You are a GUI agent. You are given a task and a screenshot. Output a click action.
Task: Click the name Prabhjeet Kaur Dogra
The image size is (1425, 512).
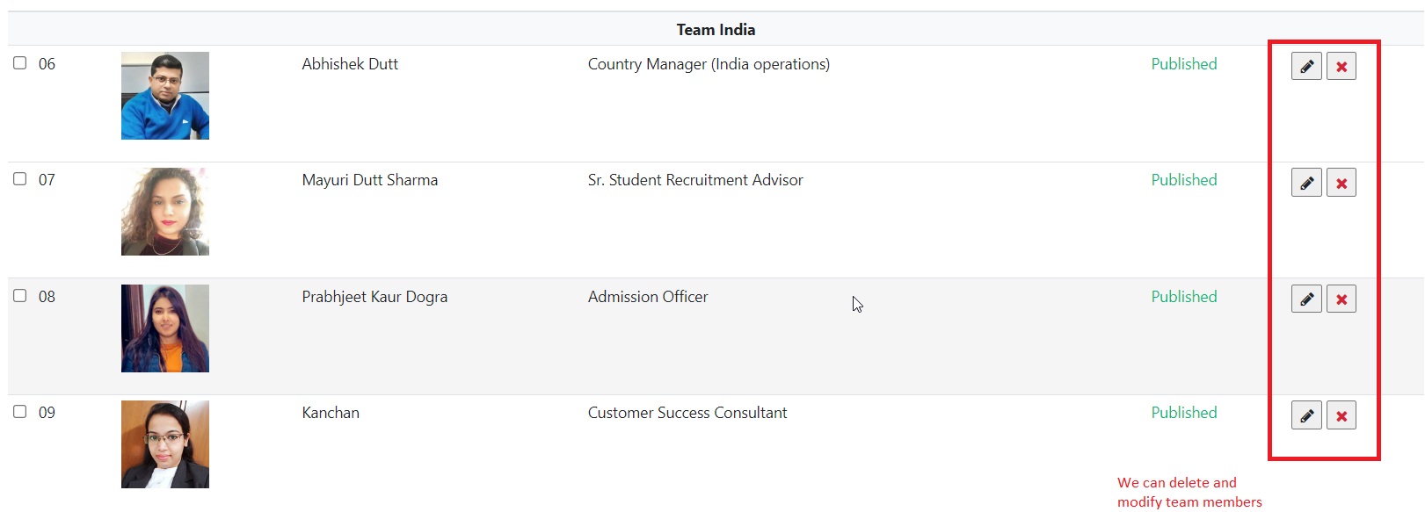tap(374, 297)
